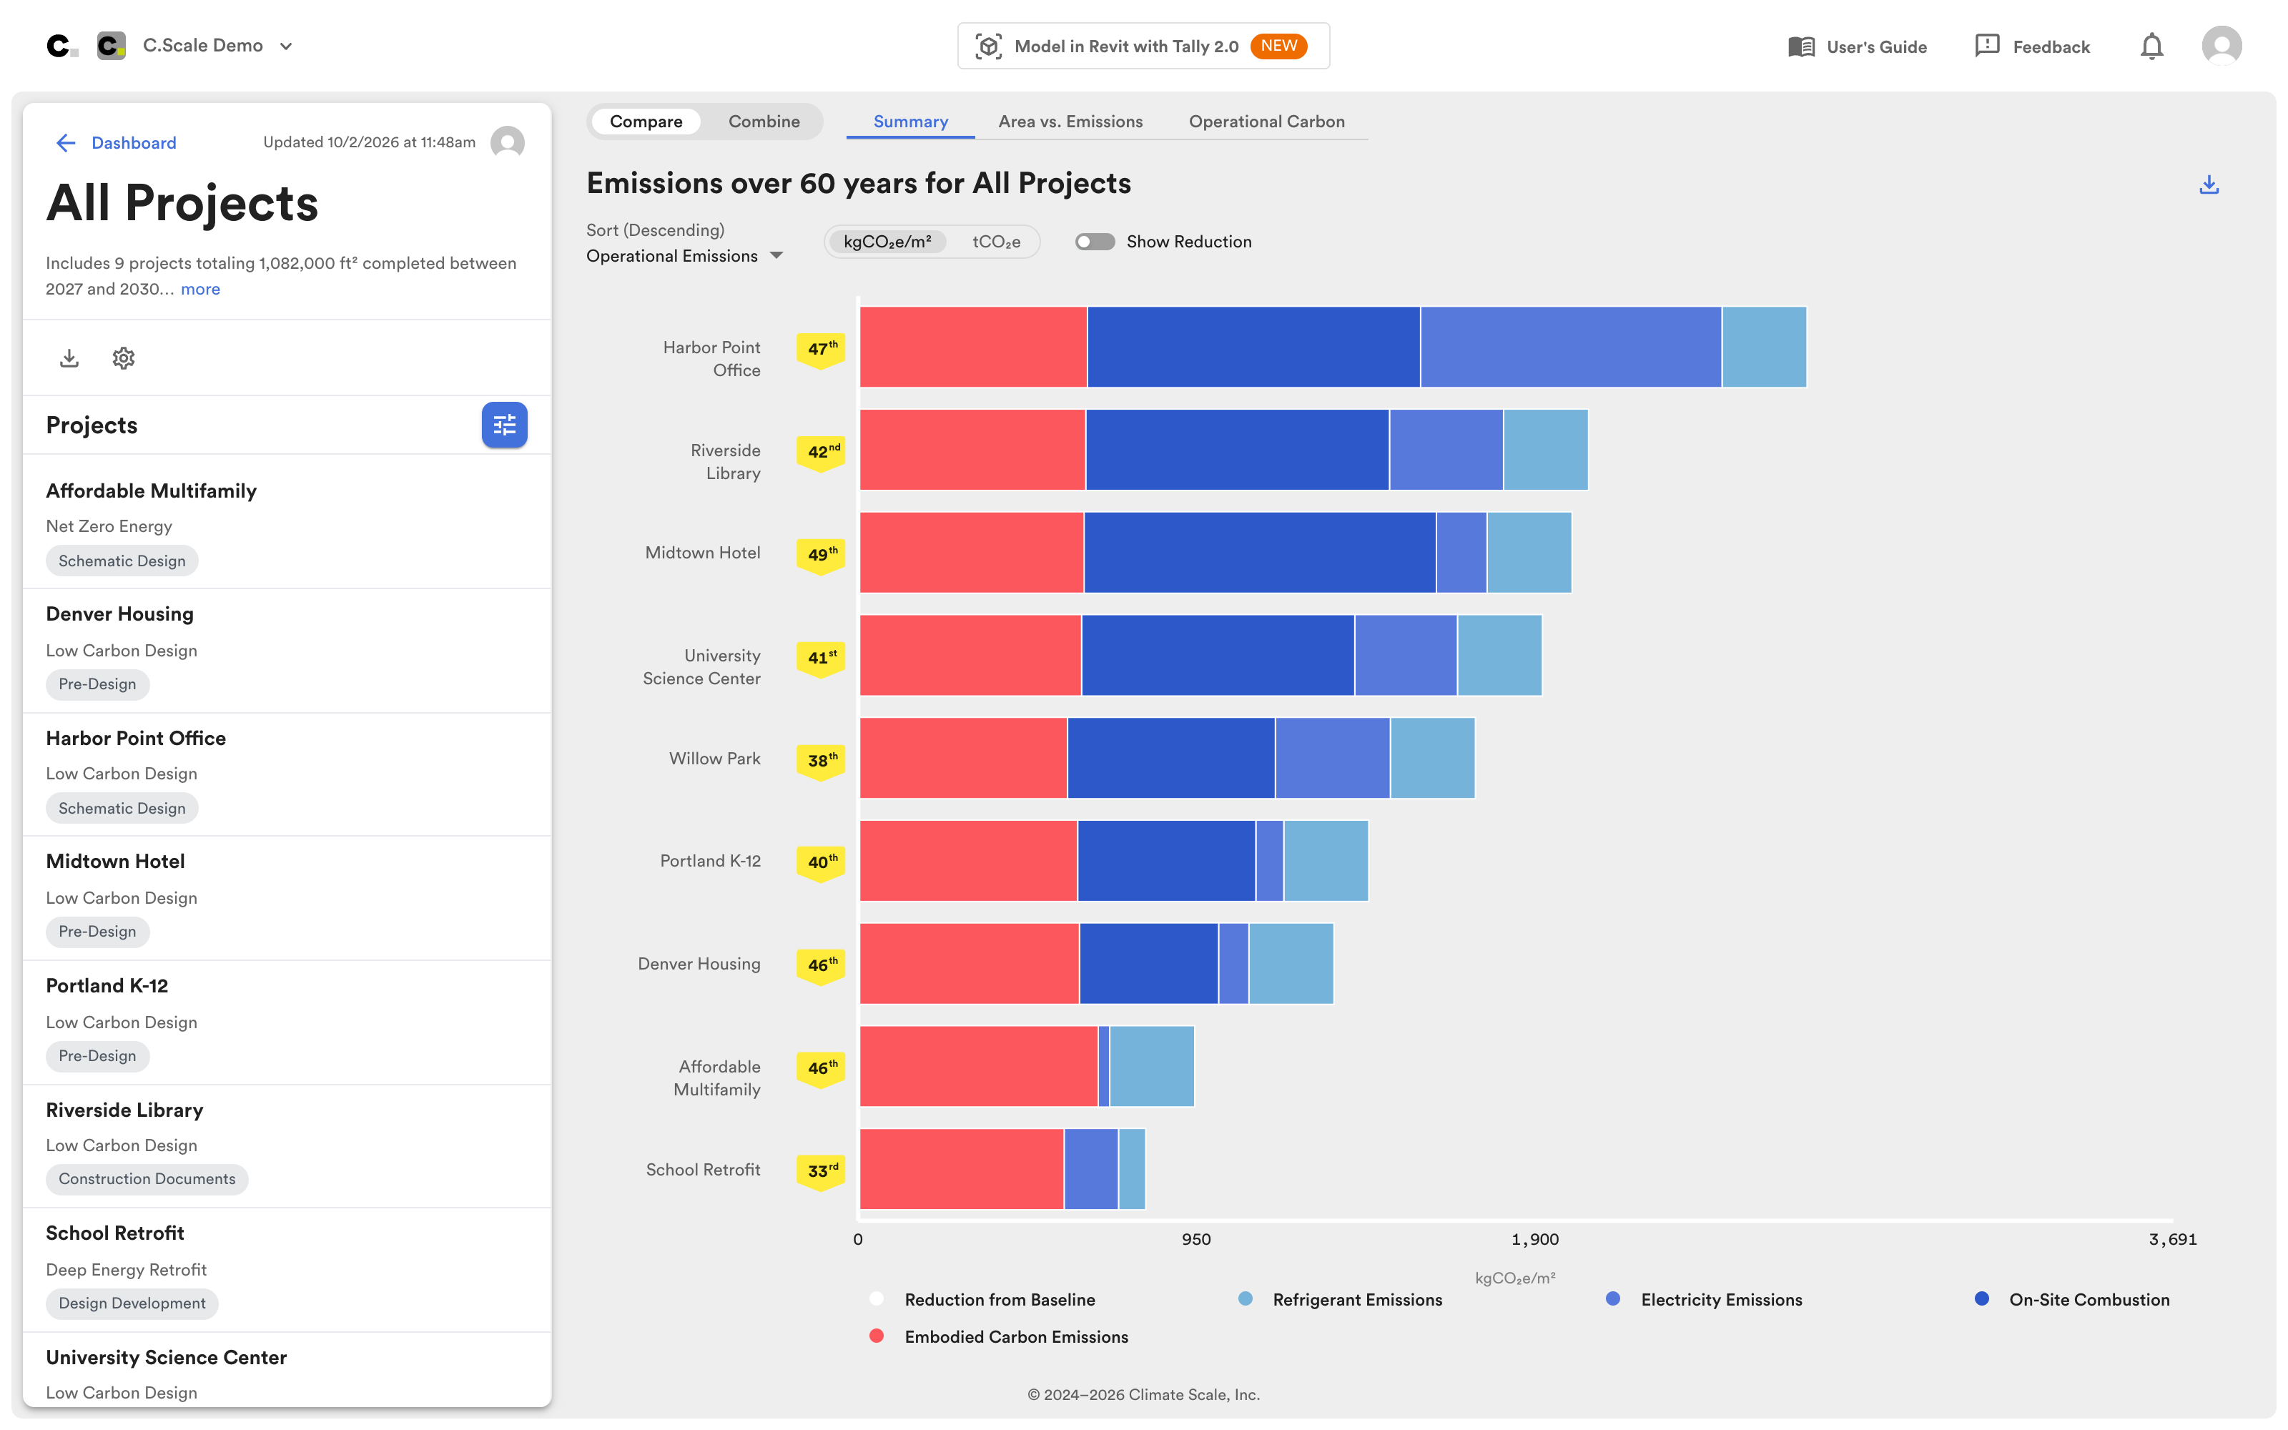Open the Operational Carbon tab
The image size is (2288, 1430).
point(1267,121)
